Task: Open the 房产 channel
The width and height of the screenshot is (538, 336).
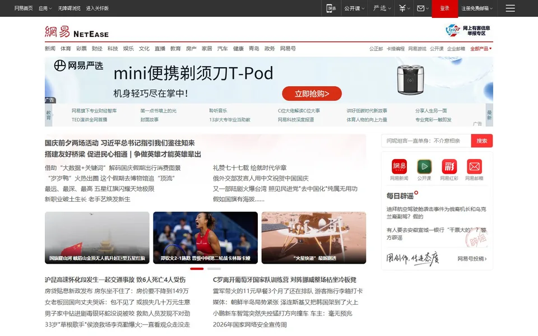Action: [x=191, y=49]
